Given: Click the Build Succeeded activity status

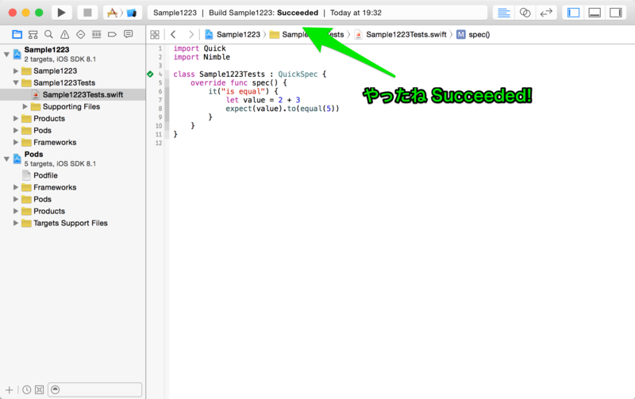Looking at the screenshot, I should point(317,13).
